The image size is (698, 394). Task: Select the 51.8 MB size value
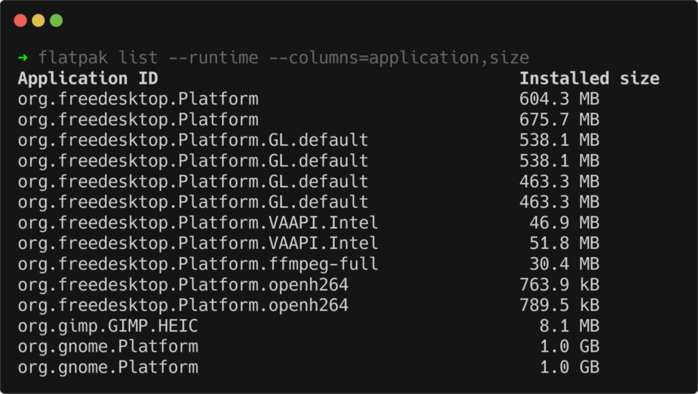[564, 243]
